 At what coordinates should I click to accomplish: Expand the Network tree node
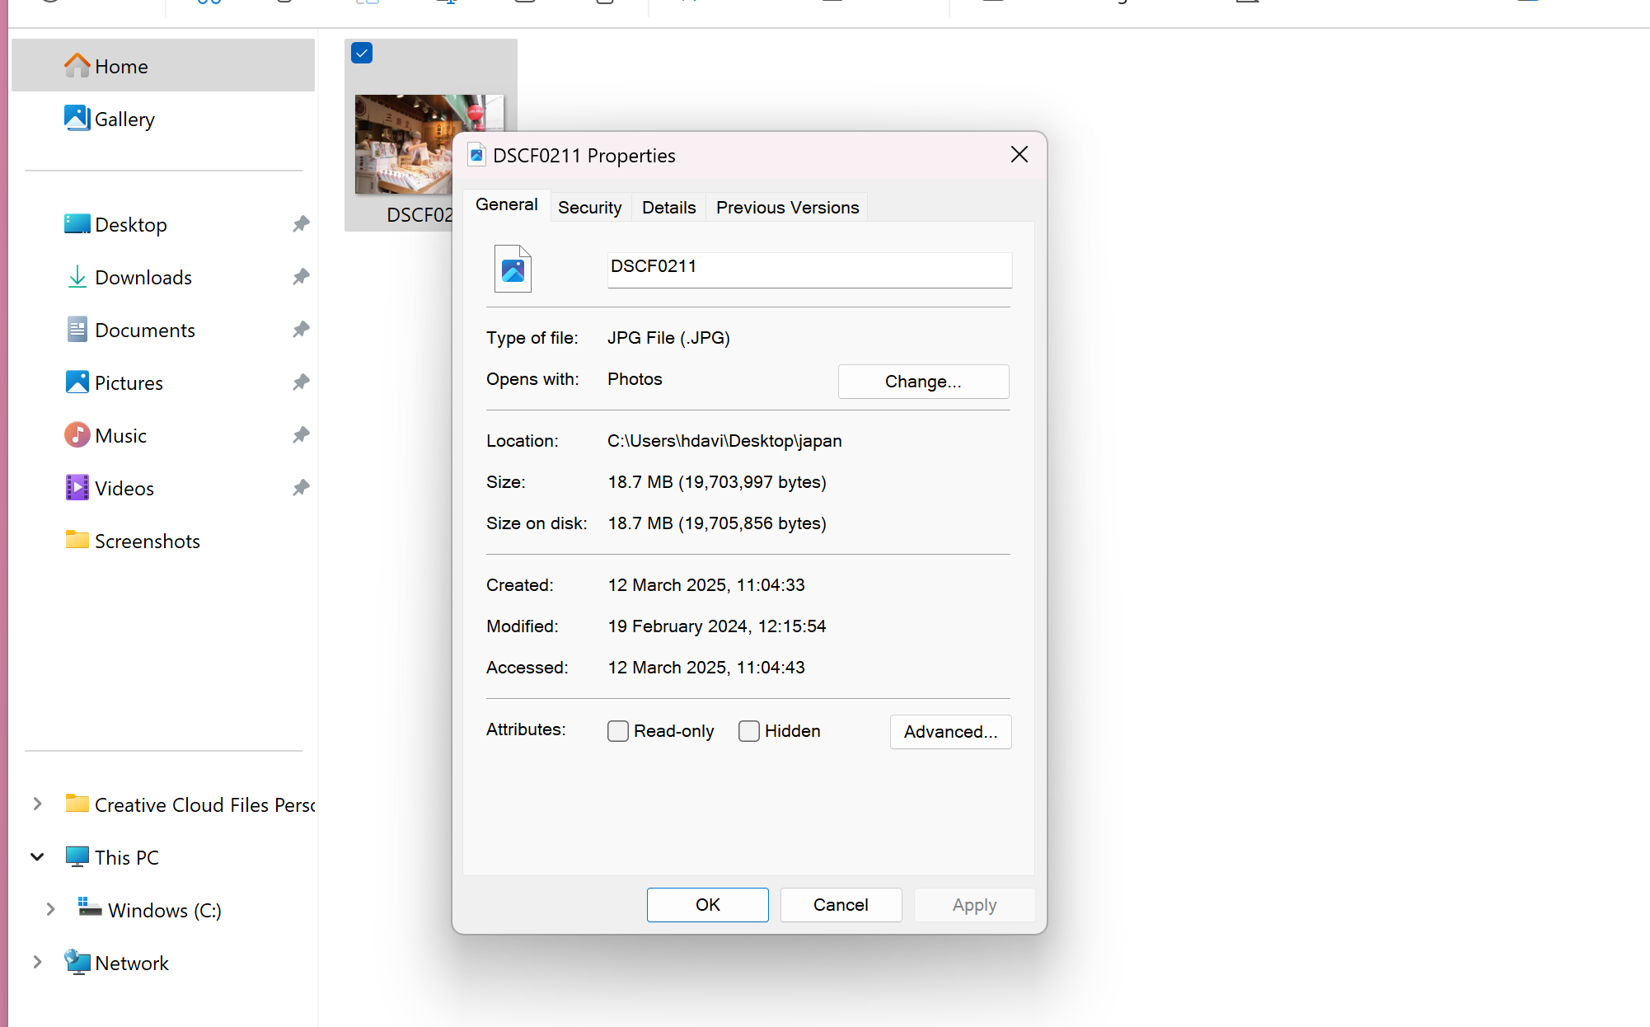37,962
